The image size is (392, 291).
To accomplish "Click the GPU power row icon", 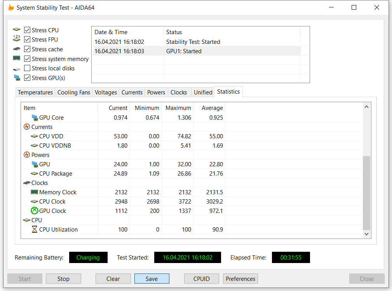I will click(35, 164).
